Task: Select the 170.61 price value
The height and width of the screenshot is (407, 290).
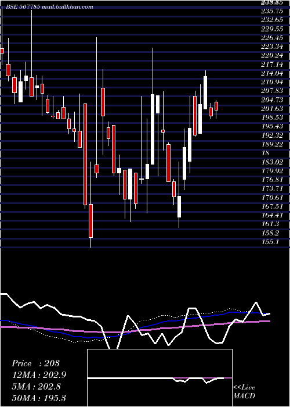Action: 271,198
